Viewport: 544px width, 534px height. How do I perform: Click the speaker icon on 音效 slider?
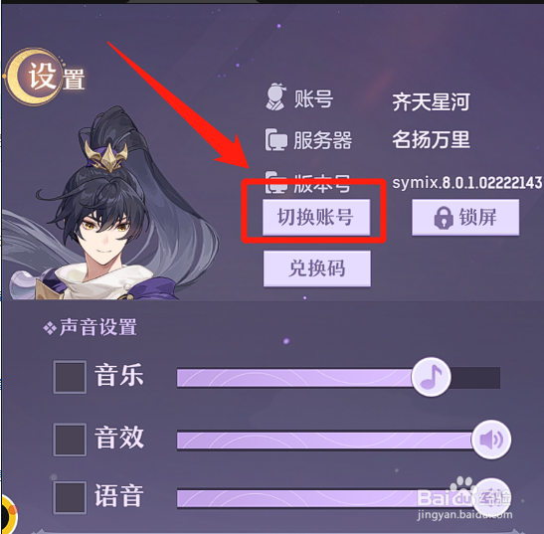[491, 440]
